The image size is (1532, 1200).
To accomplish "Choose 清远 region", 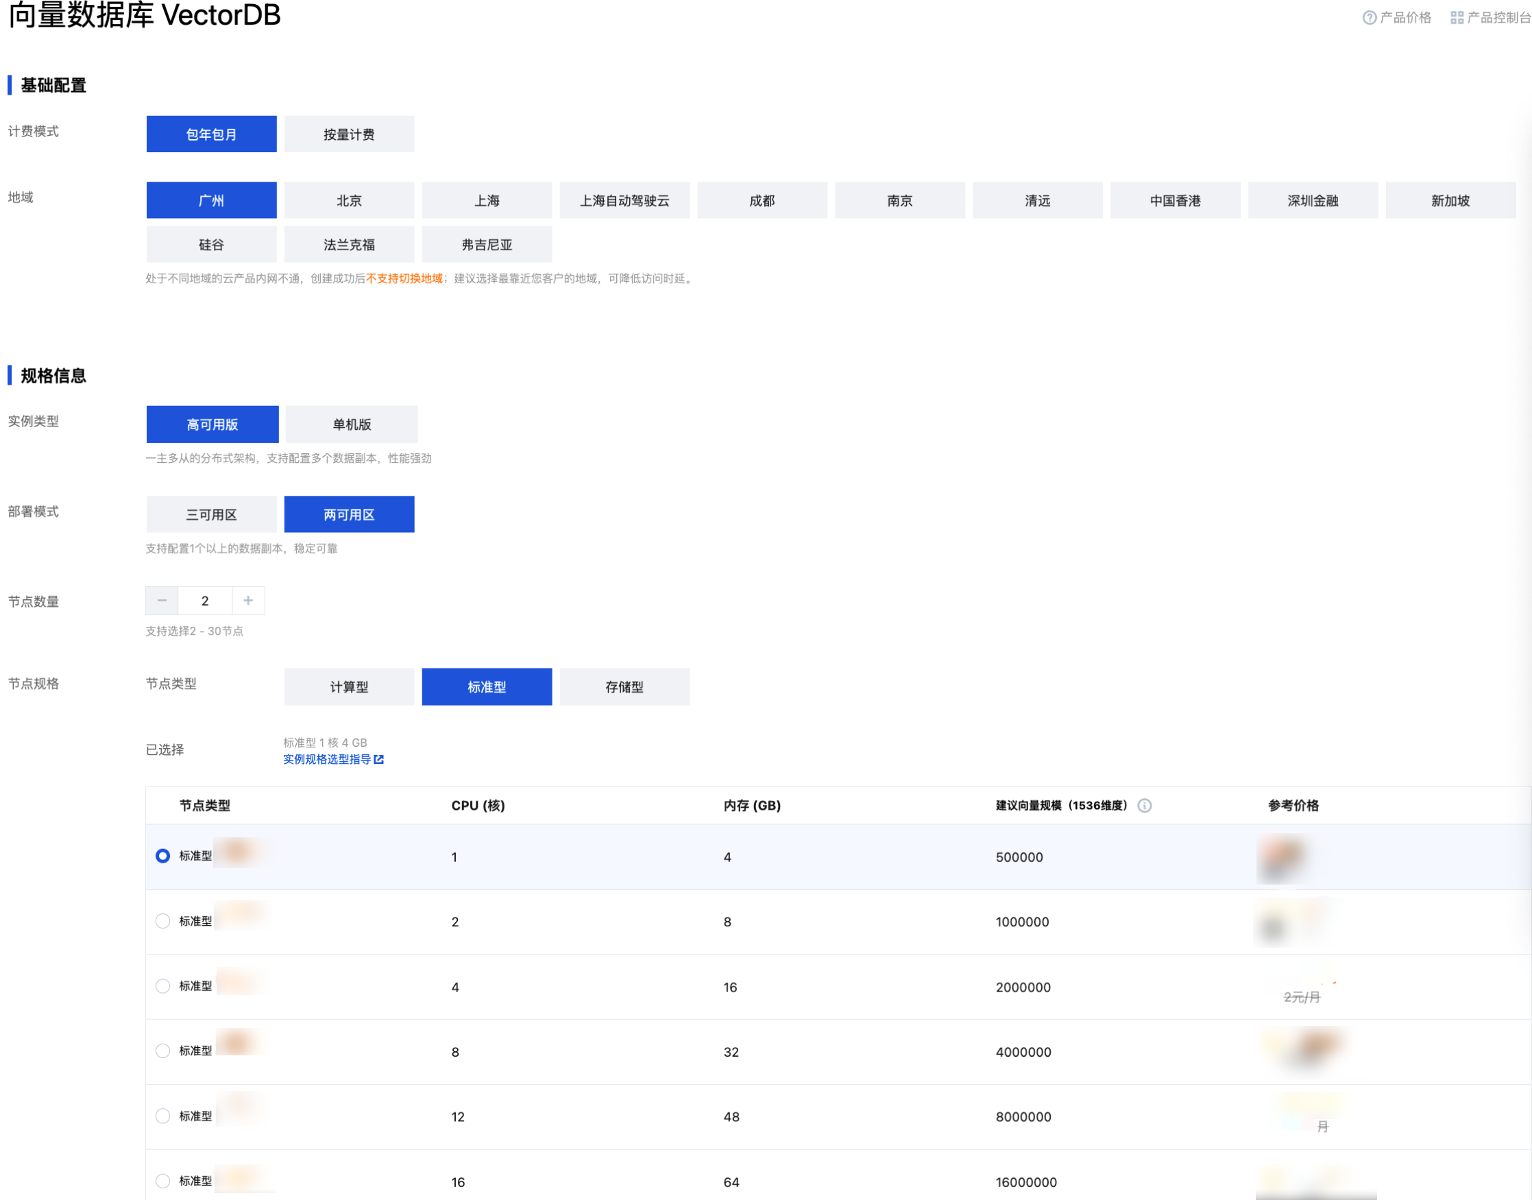I will 1038,200.
